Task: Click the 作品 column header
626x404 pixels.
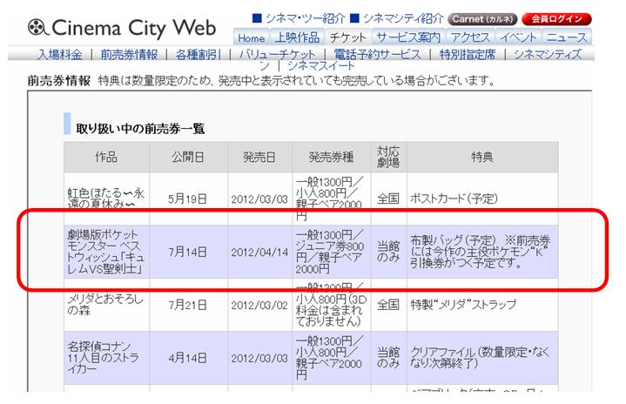Action: click(x=106, y=157)
